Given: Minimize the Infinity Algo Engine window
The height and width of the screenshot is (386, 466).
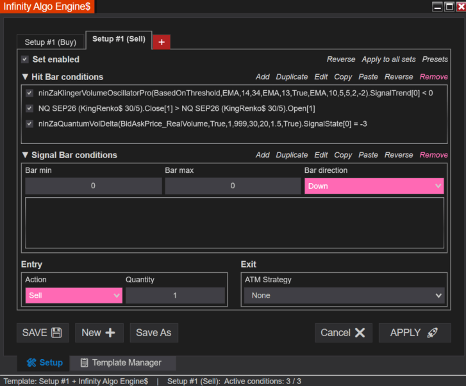Looking at the screenshot, I should click(437, 6).
